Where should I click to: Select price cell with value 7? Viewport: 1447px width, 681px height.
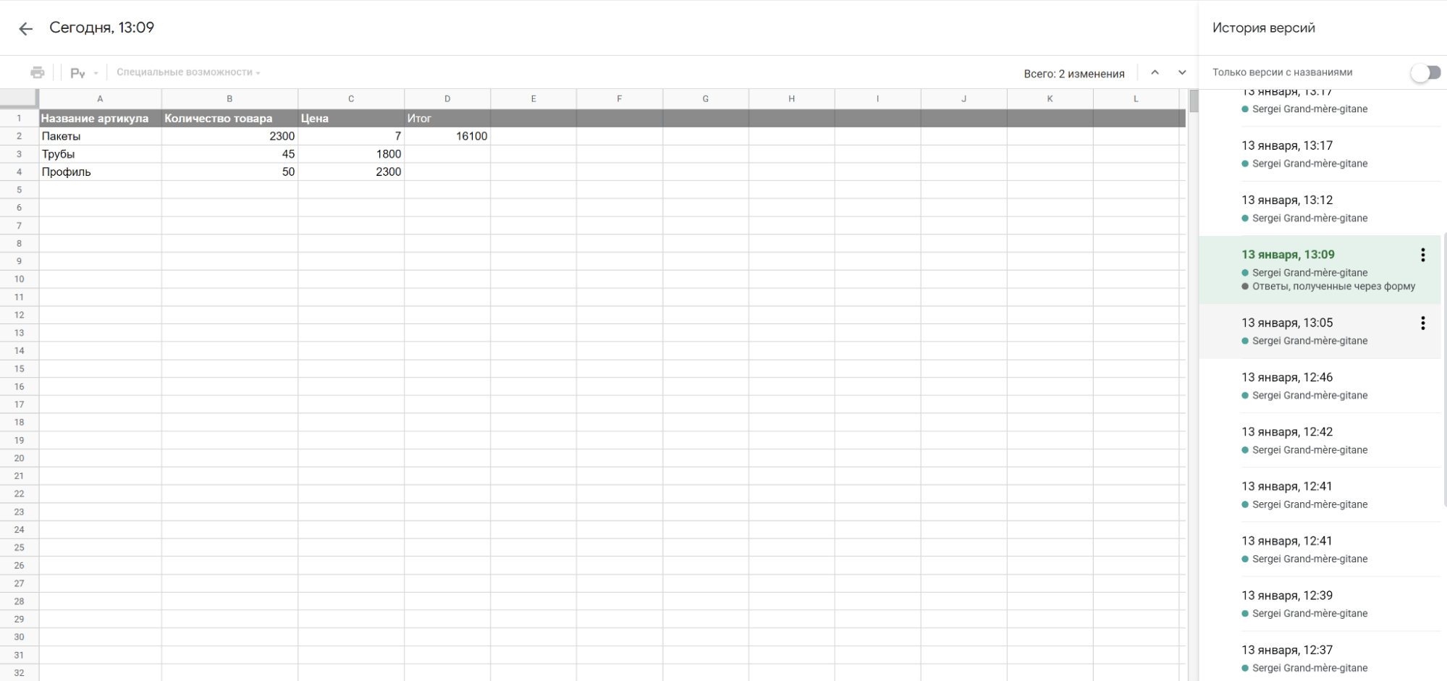351,136
